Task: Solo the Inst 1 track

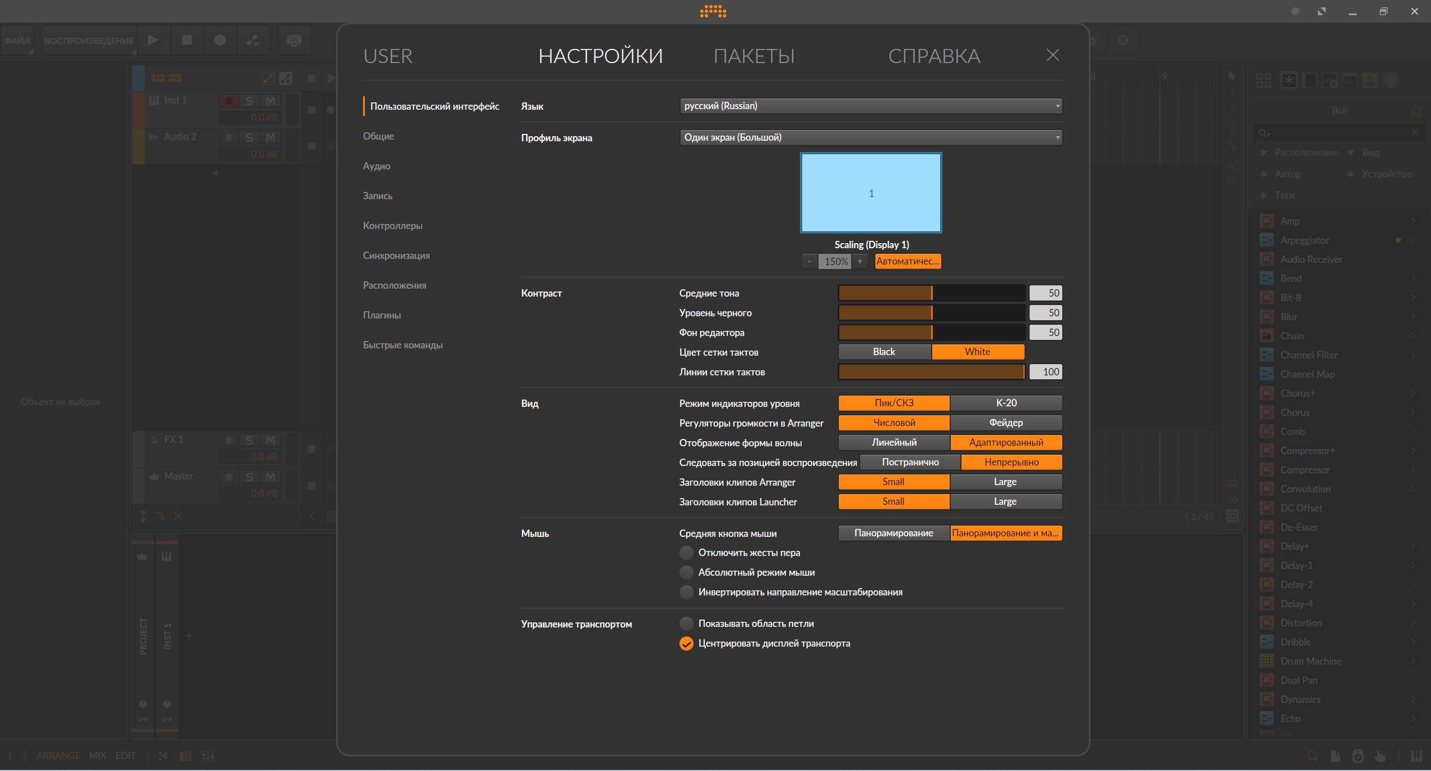Action: [249, 101]
